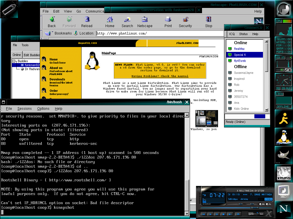Open the ICQ menu in GnomeICU

(x=232, y=34)
